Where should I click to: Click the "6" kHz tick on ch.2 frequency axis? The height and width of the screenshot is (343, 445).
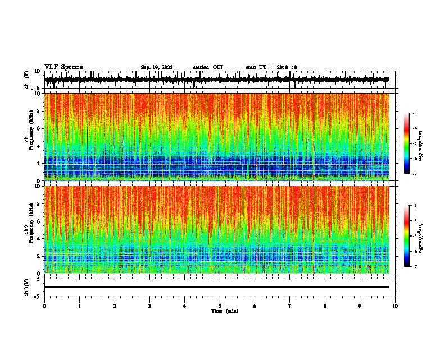(39, 221)
